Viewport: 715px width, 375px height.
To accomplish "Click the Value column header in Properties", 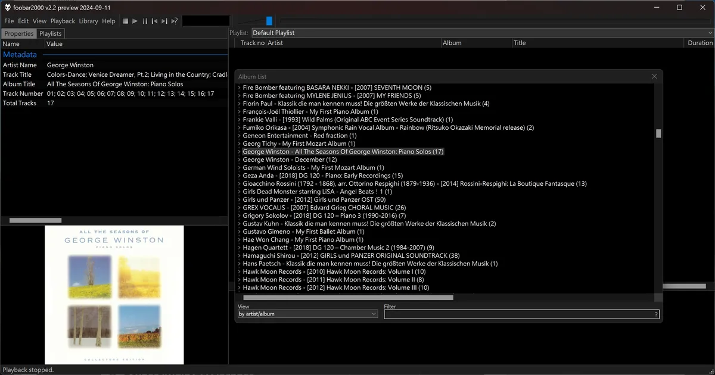I will [136, 43].
